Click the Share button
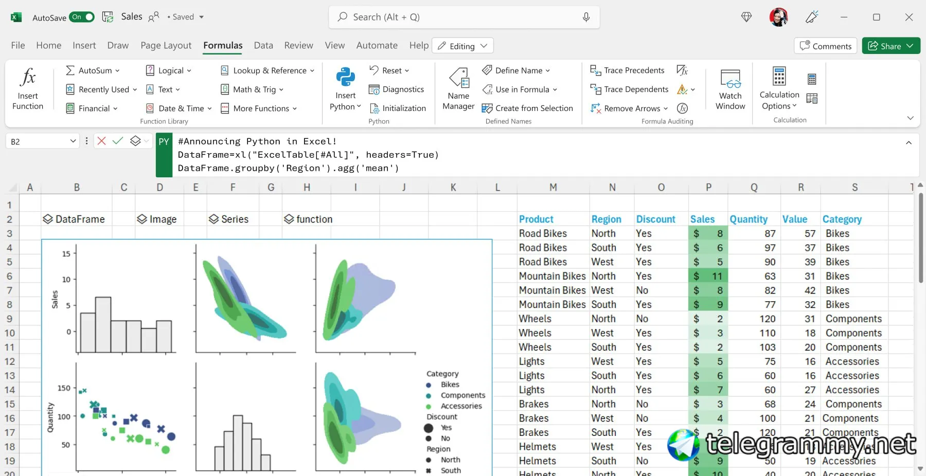This screenshot has width=926, height=476. point(891,46)
